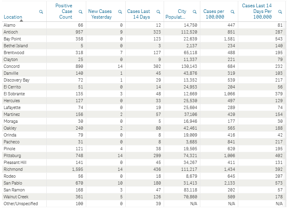Click Walnut Creek's city population 70,860

(x=191, y=197)
